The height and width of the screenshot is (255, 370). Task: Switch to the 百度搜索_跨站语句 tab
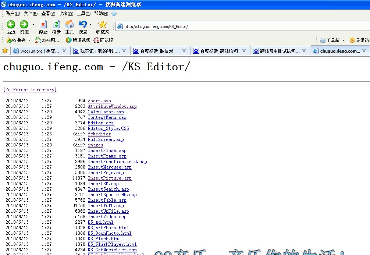216,51
